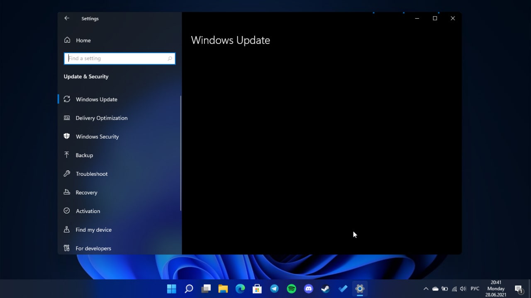The image size is (531, 298).
Task: Click the Find my device icon
Action: (x=67, y=230)
